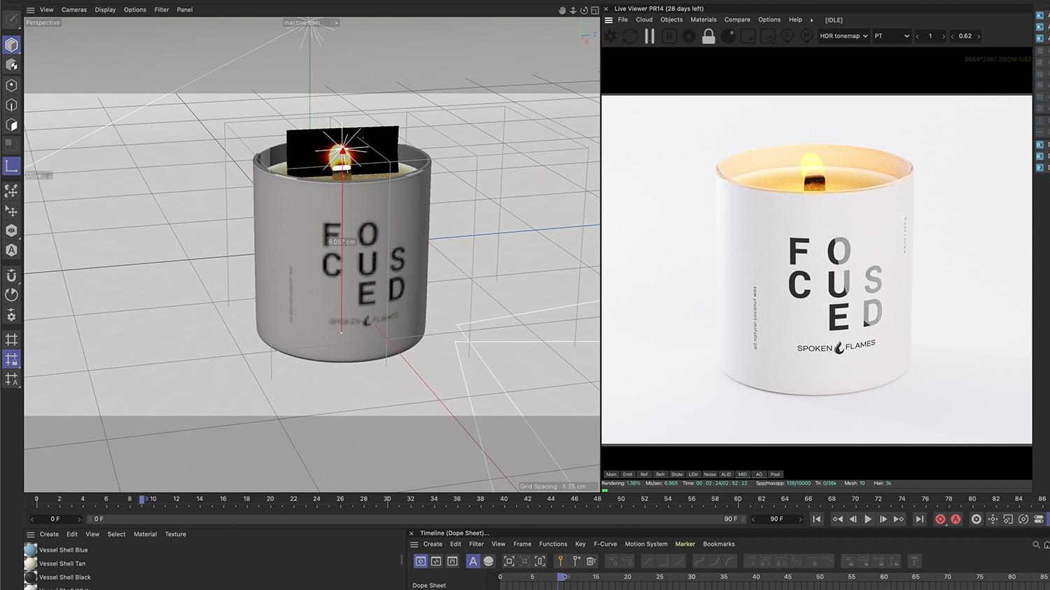
Task: Open the PT kernel dropdown
Action: point(892,36)
